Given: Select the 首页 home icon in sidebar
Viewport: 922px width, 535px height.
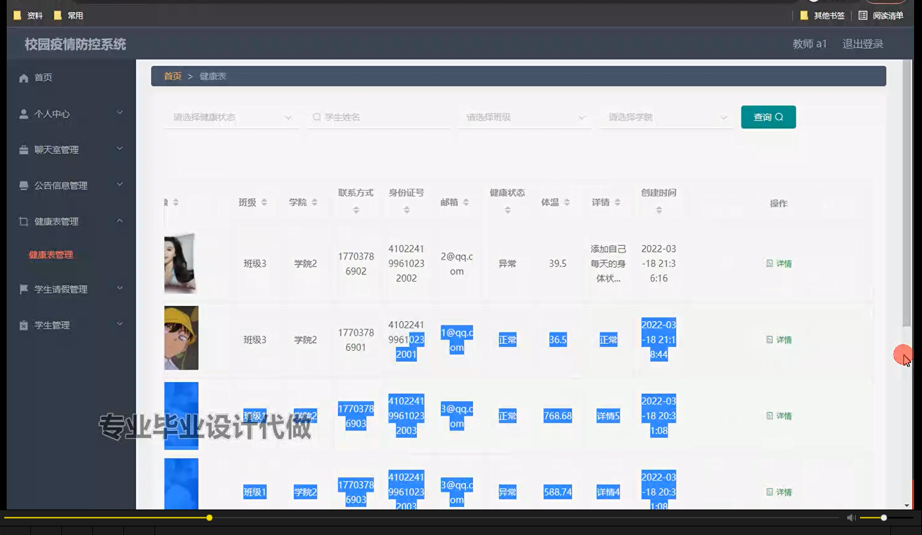Looking at the screenshot, I should (23, 77).
